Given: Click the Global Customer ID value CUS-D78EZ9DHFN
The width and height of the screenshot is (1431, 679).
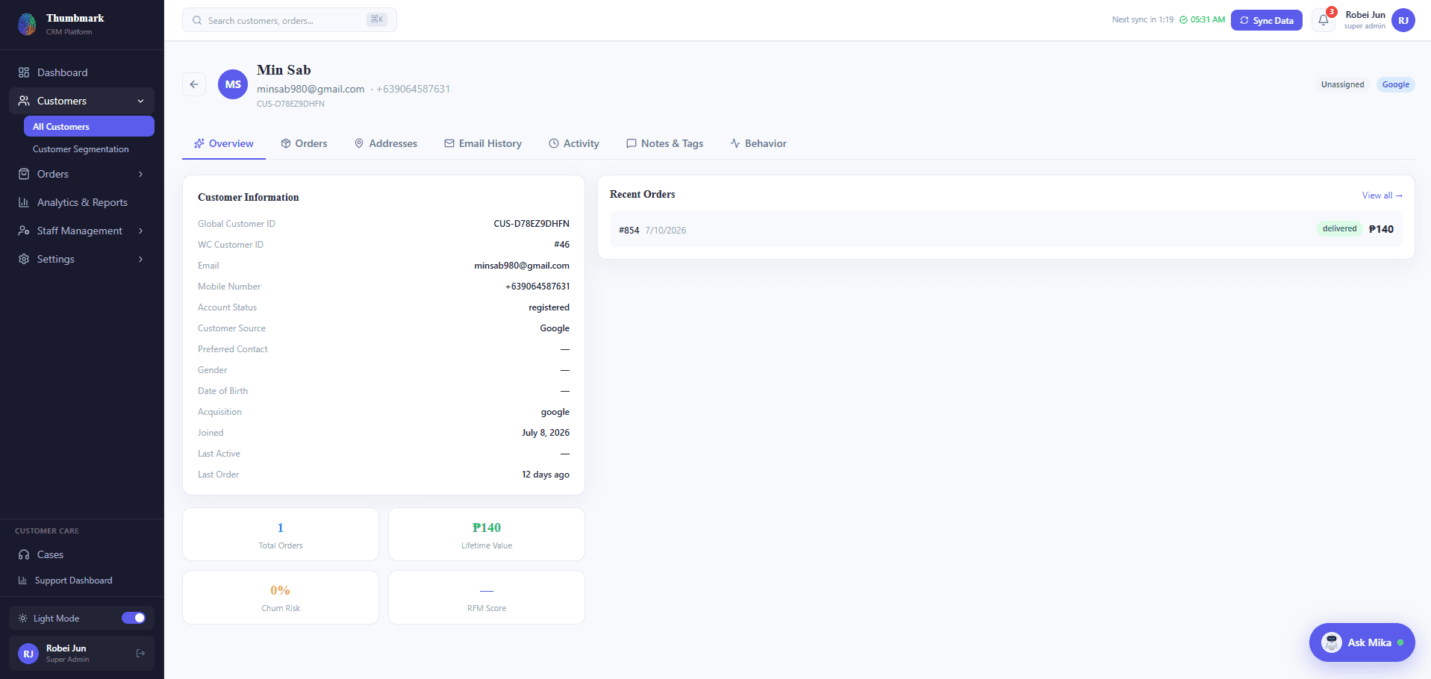Looking at the screenshot, I should click(x=531, y=224).
